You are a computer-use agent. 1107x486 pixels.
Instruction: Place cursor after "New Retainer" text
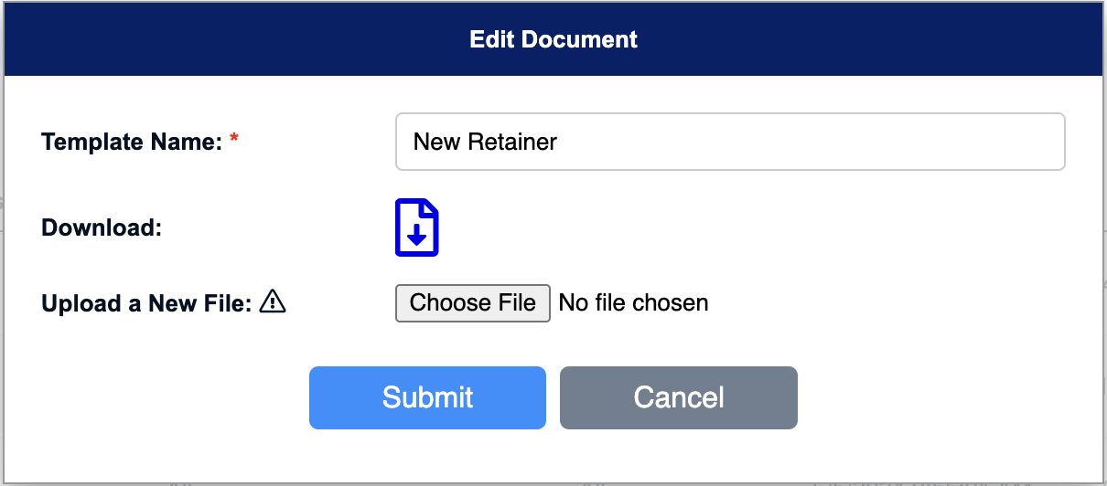pos(559,142)
